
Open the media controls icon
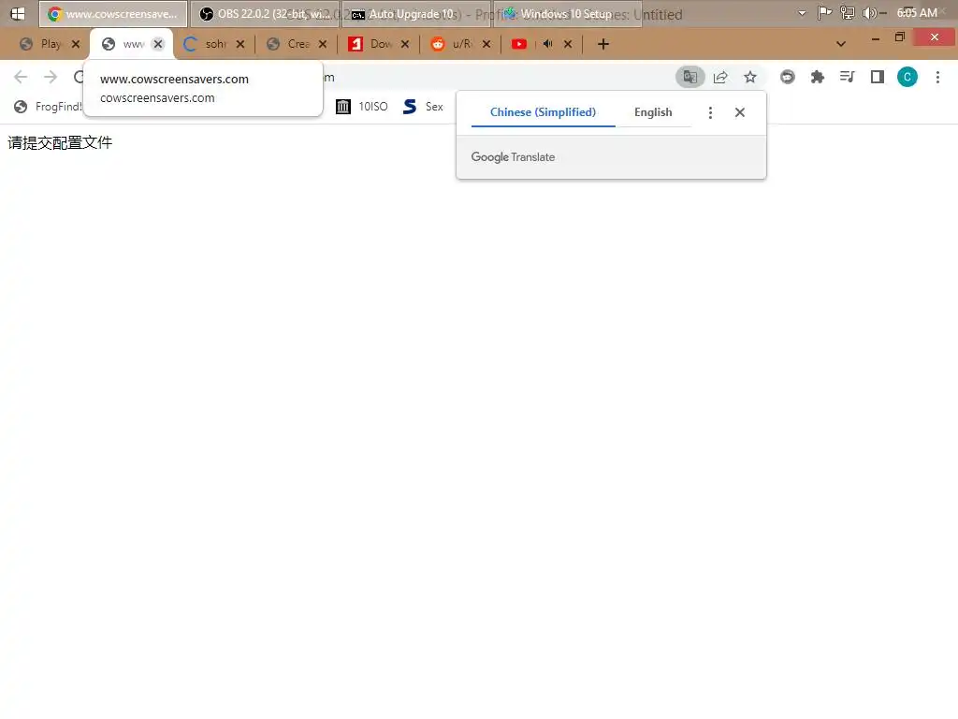coord(847,77)
